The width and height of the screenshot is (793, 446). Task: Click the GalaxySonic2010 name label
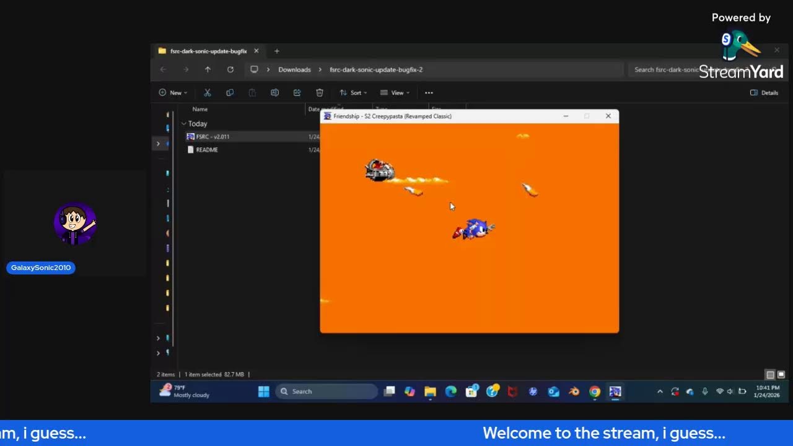pyautogui.click(x=41, y=268)
